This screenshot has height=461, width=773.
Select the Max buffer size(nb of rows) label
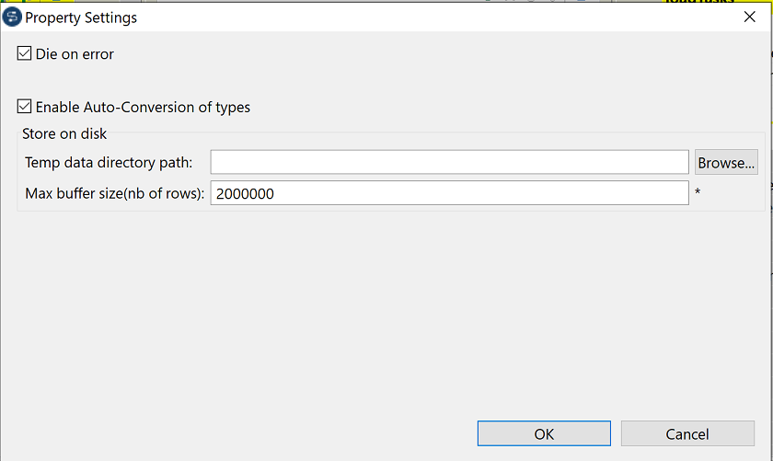pos(114,194)
